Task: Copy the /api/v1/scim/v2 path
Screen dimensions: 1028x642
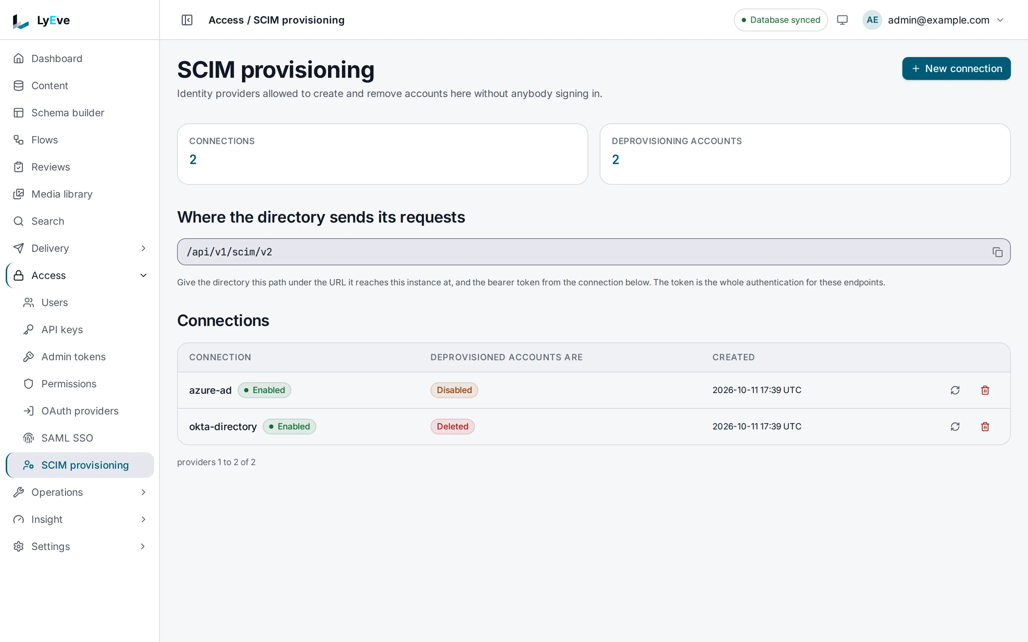Action: click(x=997, y=252)
